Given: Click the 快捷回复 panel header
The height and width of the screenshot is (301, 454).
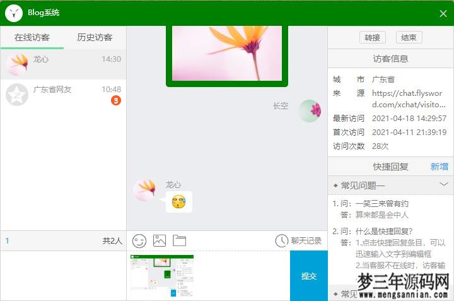Looking at the screenshot, I should pos(390,167).
